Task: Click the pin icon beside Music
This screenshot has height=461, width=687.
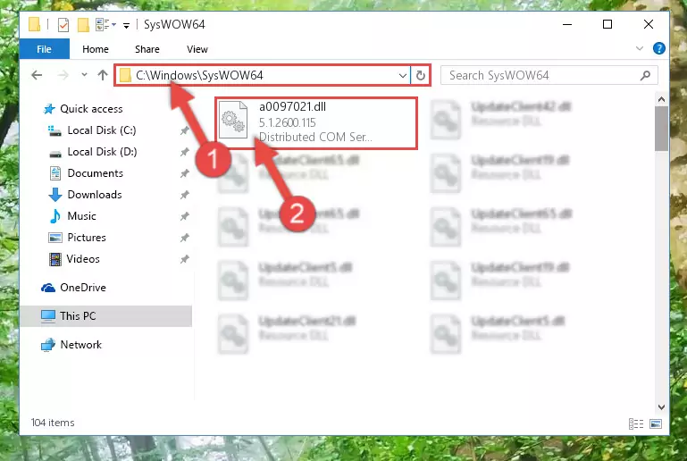Action: pos(184,216)
